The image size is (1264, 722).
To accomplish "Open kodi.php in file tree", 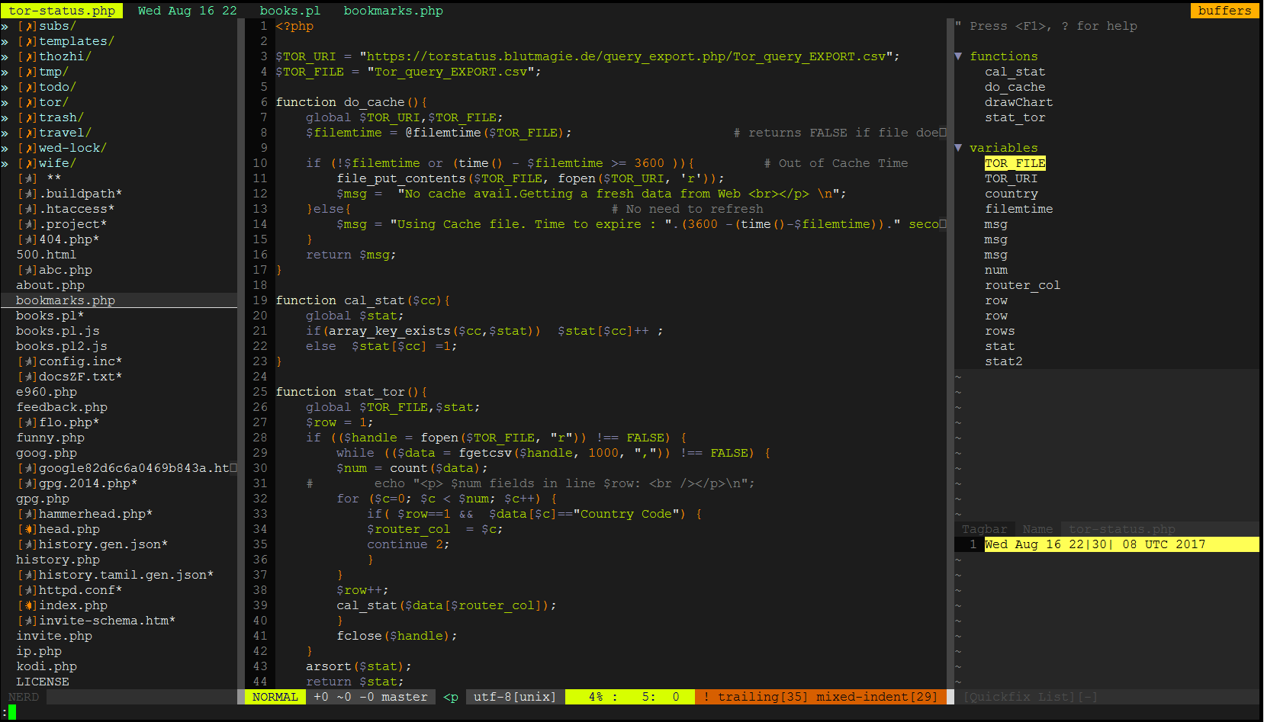I will point(47,666).
